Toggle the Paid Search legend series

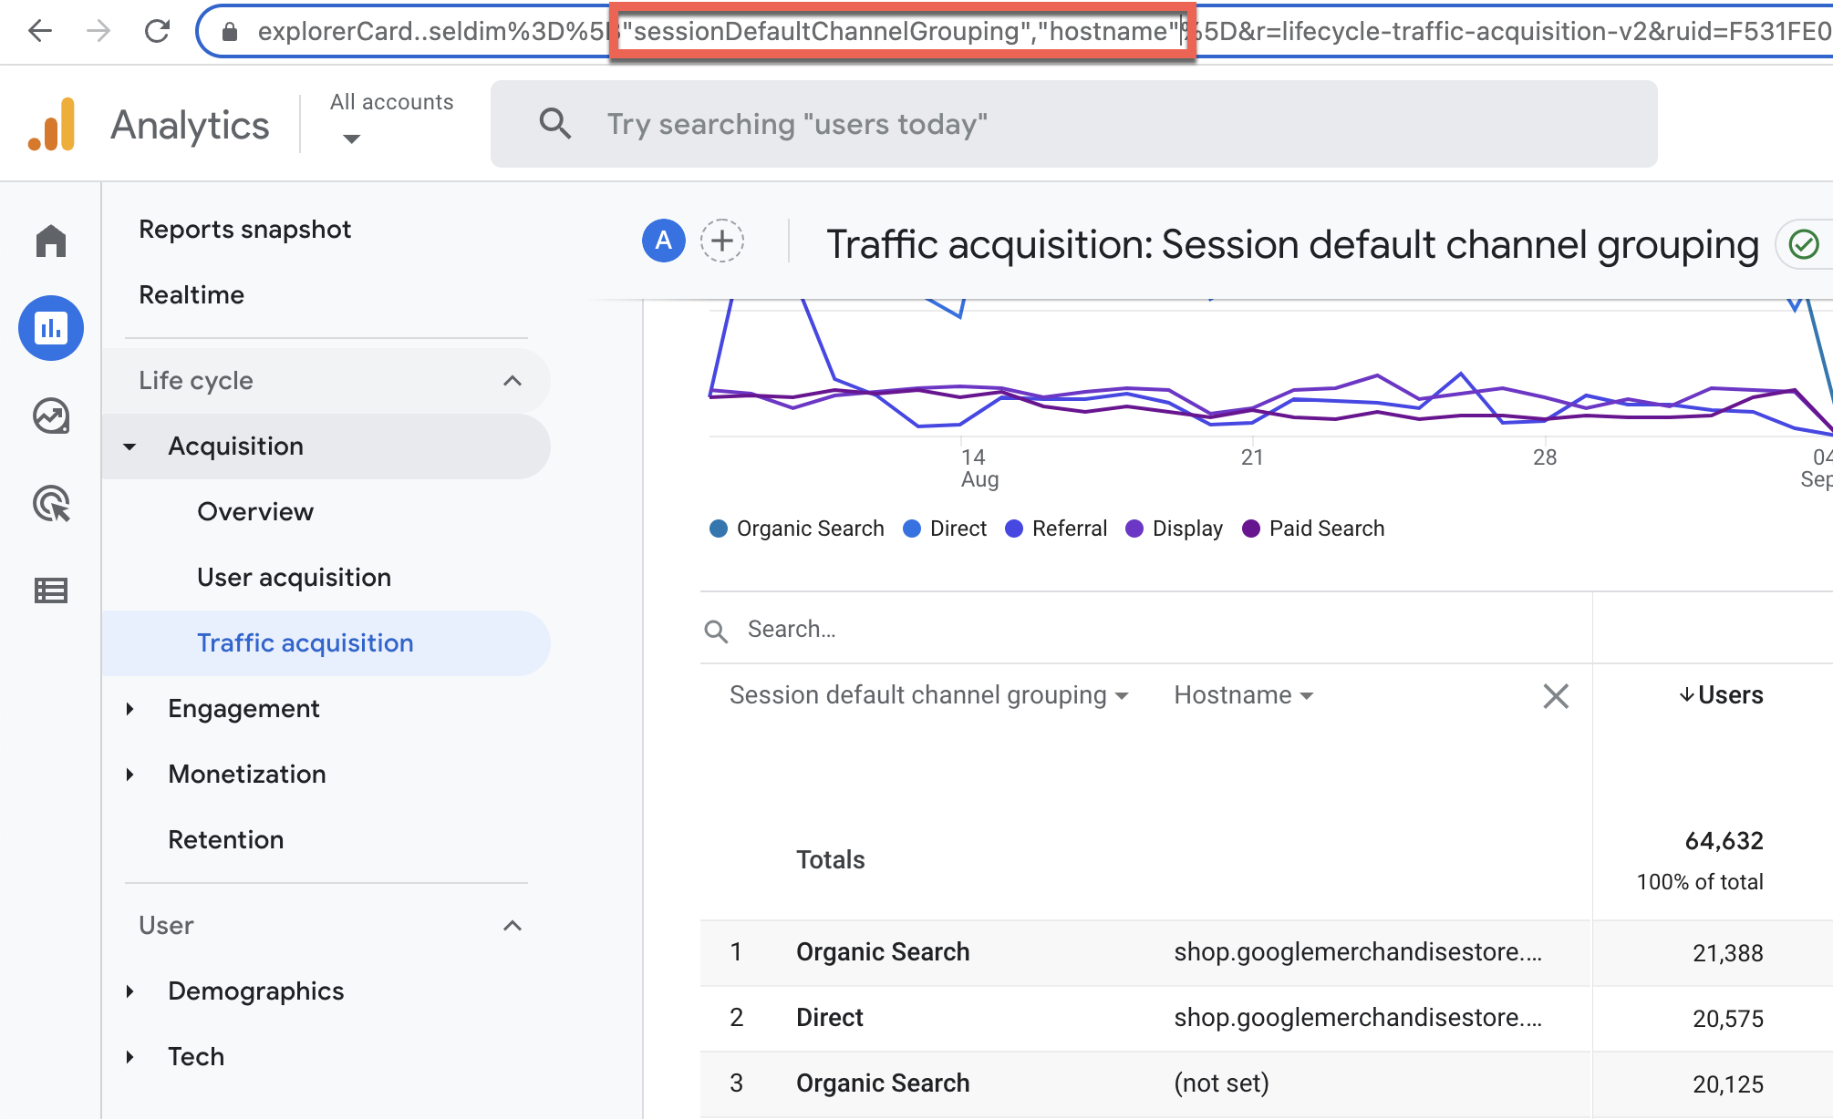[x=1313, y=529]
